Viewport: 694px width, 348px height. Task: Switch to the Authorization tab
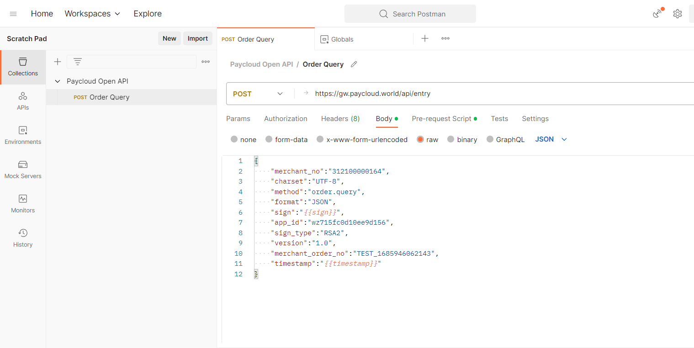[x=286, y=119]
